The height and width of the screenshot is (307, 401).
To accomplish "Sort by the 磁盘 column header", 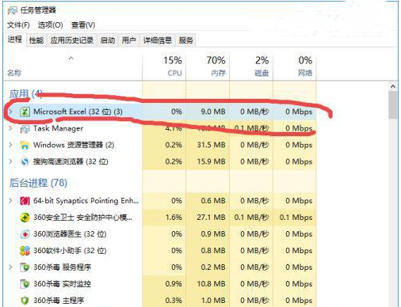I will (x=251, y=66).
